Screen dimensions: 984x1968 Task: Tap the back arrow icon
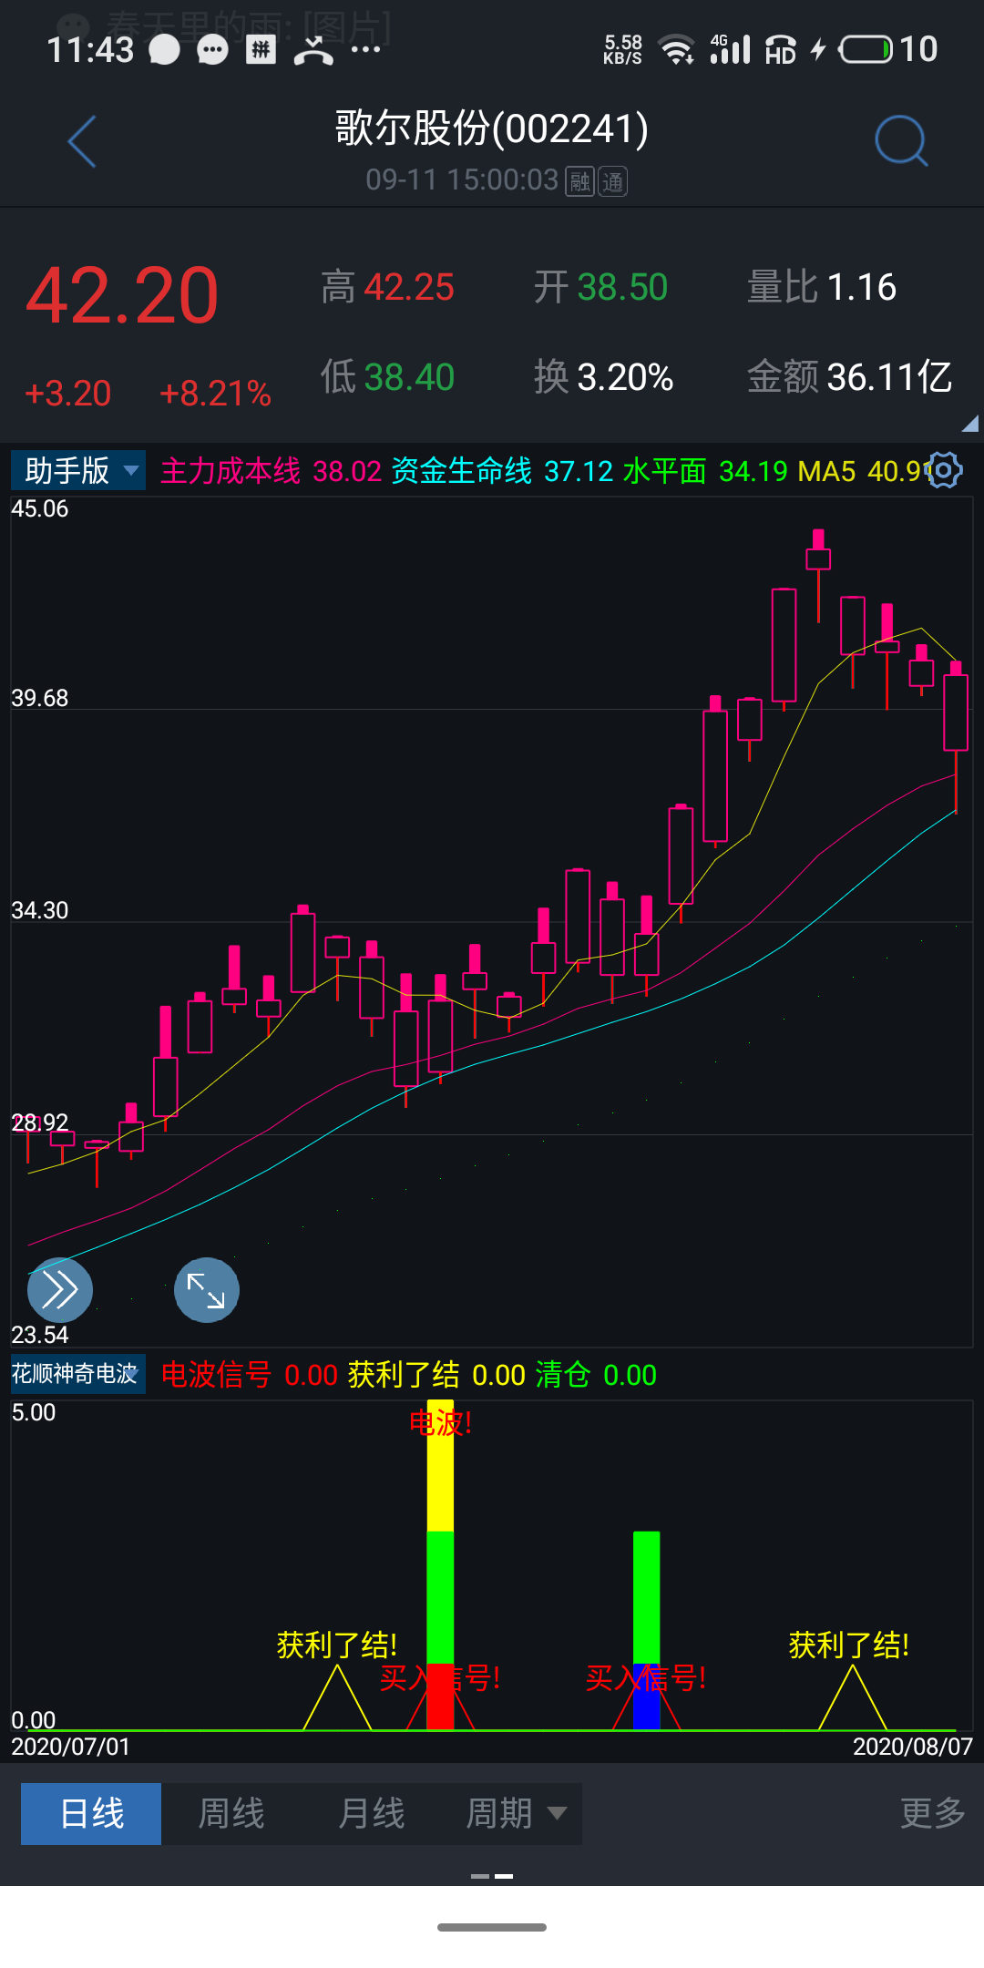click(x=82, y=142)
